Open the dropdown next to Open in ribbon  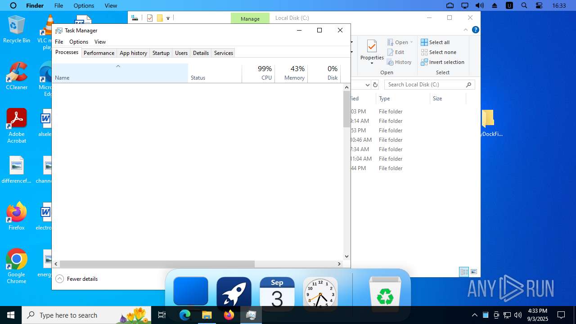pos(411,42)
